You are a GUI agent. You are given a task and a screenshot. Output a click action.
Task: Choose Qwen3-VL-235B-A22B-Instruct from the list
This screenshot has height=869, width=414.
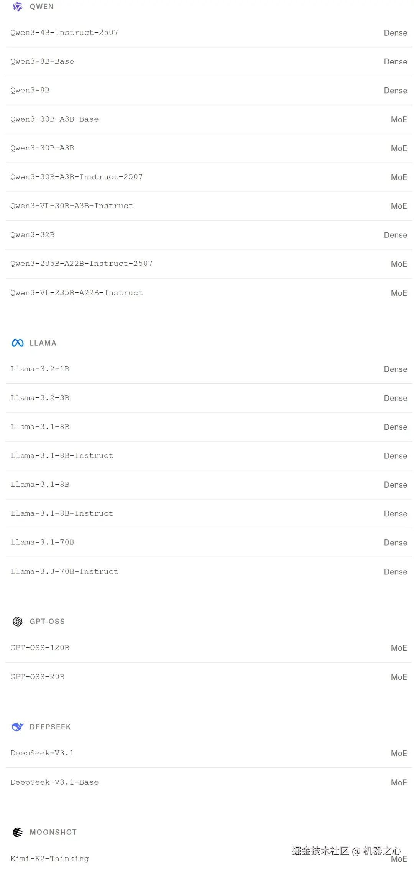pyautogui.click(x=77, y=293)
